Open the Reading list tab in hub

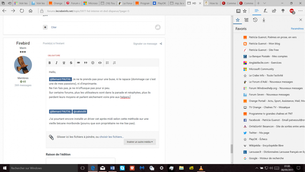click(246, 20)
